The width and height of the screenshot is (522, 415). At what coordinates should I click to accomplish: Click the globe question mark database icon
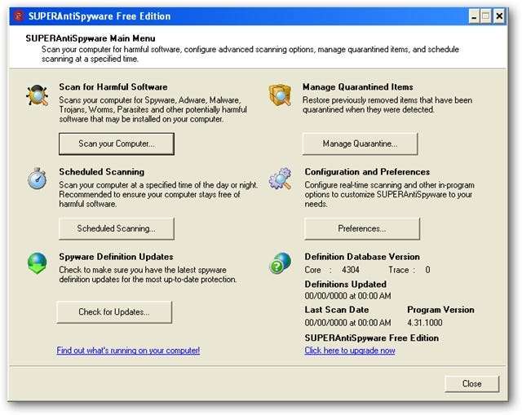point(280,263)
